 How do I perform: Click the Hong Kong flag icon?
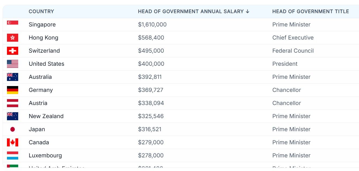(13, 38)
